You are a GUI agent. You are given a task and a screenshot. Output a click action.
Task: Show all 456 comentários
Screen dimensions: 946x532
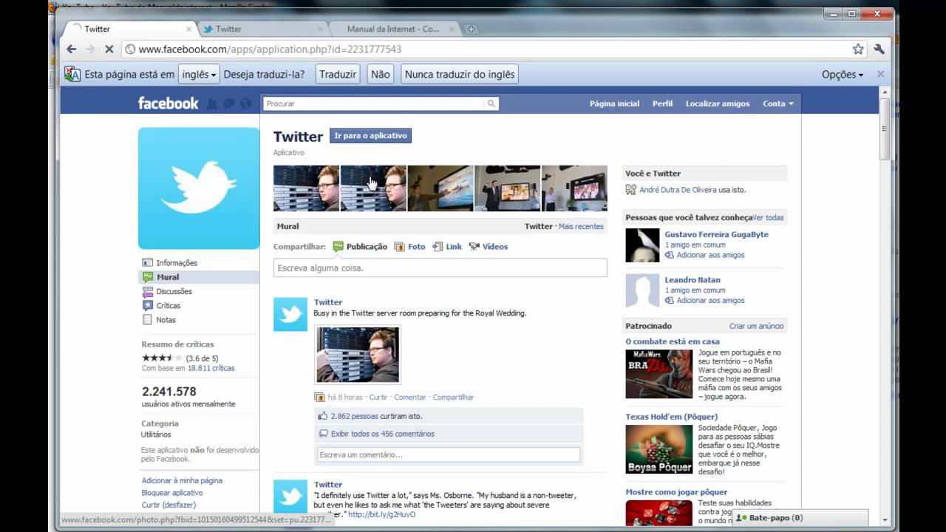tap(383, 434)
